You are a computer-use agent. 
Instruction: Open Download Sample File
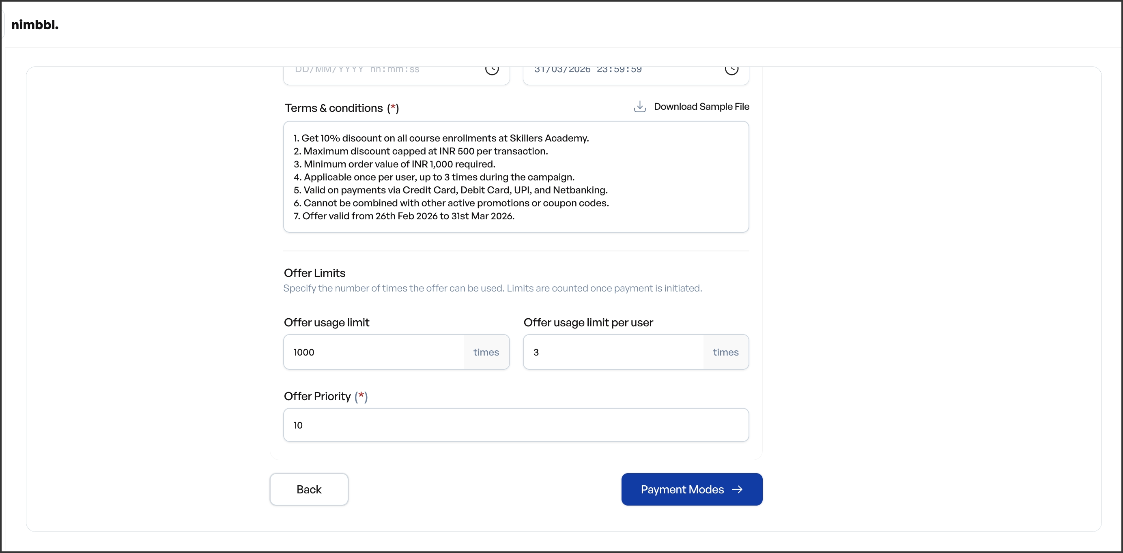[702, 106]
